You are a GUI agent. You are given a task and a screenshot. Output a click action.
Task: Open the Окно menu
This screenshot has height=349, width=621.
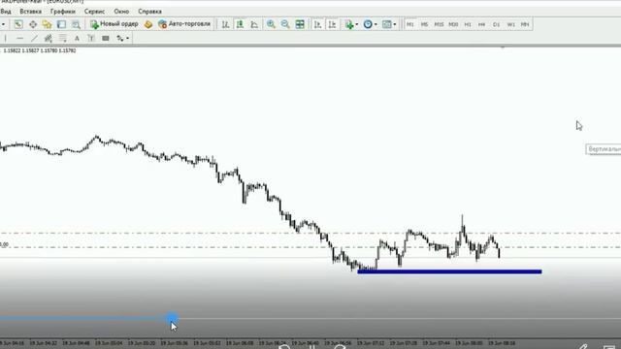[x=121, y=12]
